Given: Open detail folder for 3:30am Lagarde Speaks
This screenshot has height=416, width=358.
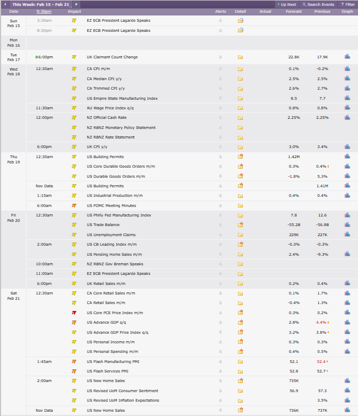Looking at the screenshot, I should [240, 20].
